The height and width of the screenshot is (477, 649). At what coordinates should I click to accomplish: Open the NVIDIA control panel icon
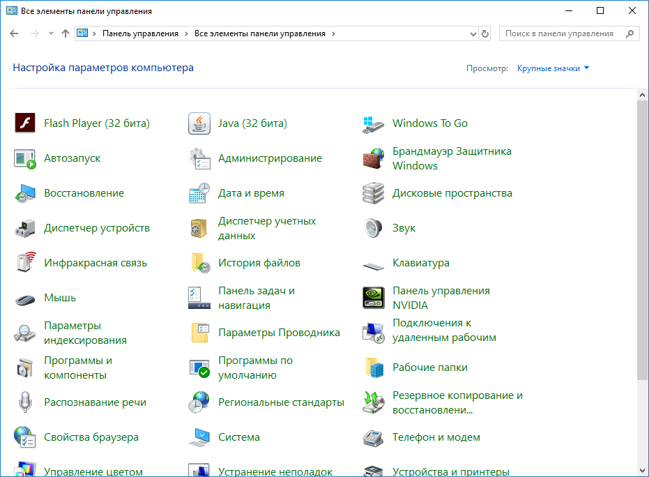tap(374, 298)
